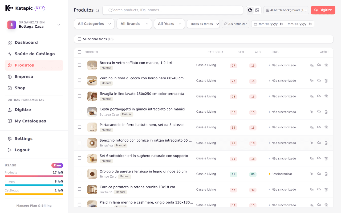Click AI enhance icon for Set 6 sottobicchieri row

coord(312,158)
